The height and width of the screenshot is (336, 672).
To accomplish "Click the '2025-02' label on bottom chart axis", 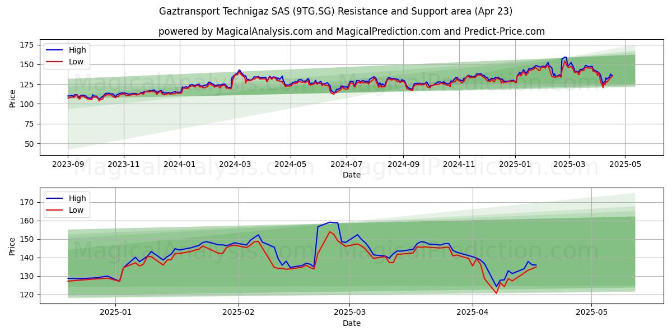I will coord(239,312).
